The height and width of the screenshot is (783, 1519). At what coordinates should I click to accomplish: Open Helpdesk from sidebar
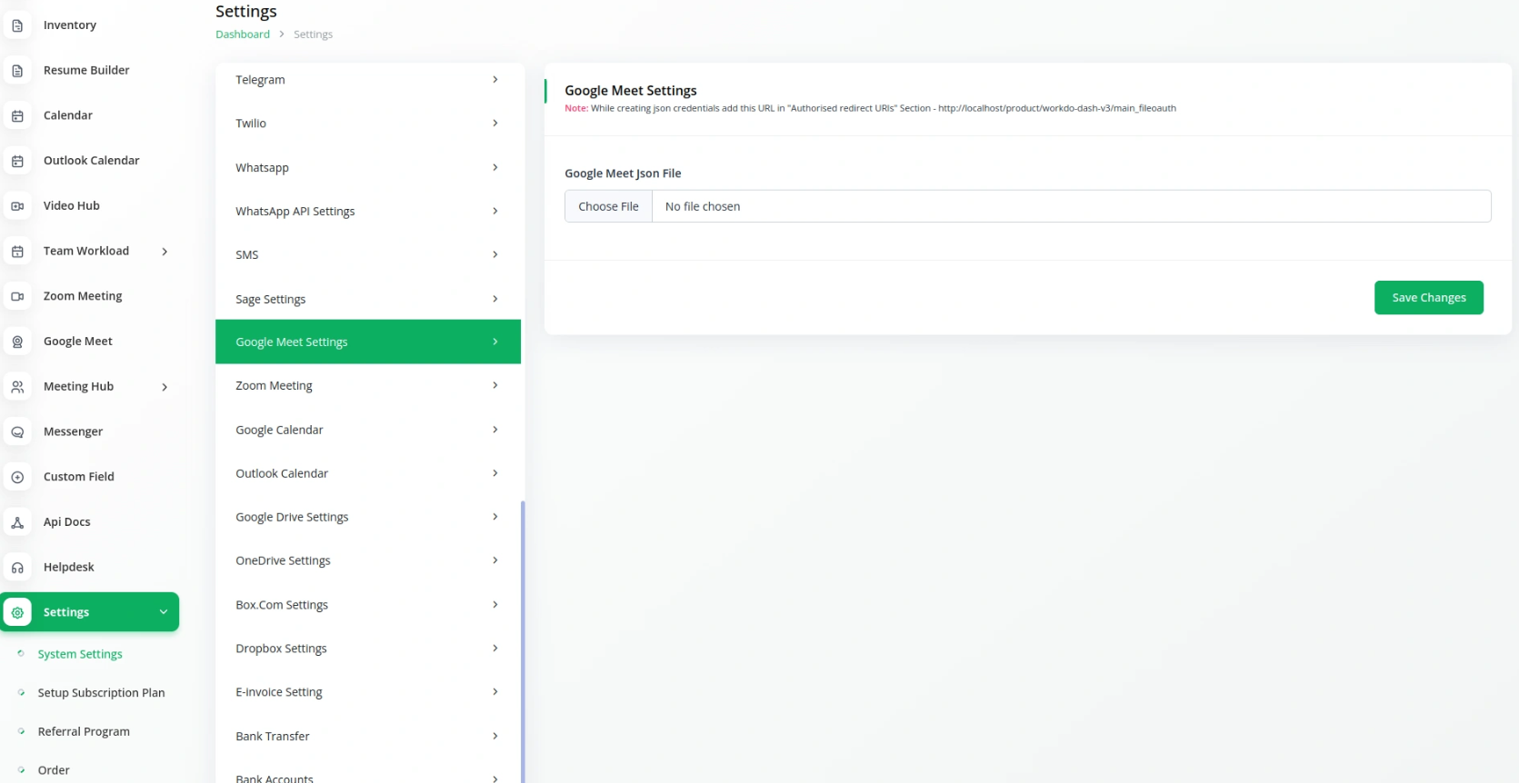click(69, 568)
